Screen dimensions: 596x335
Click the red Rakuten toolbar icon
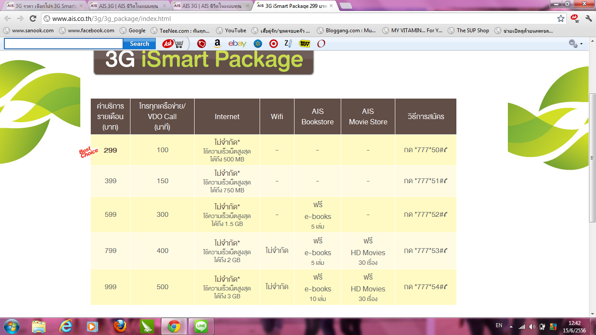pos(201,44)
